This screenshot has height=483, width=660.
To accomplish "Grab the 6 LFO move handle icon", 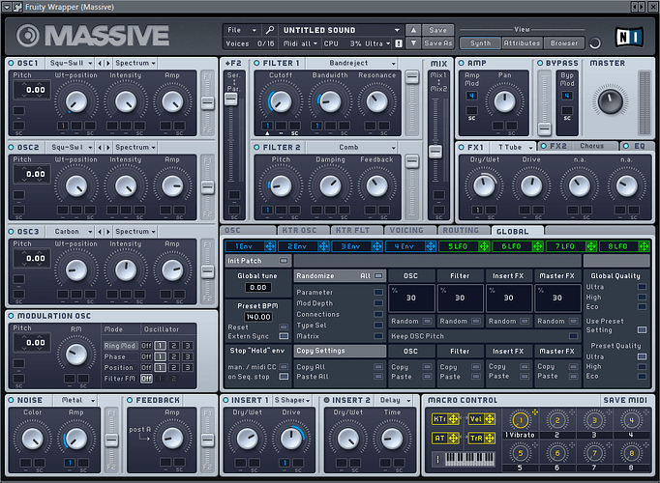I will (x=537, y=246).
